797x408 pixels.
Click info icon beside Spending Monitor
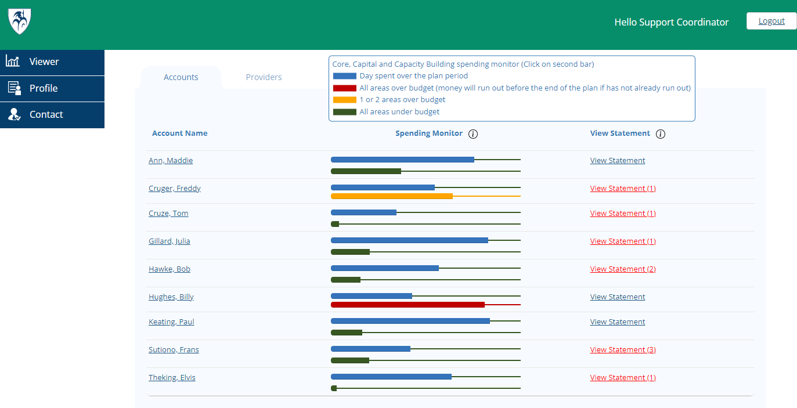tap(473, 134)
